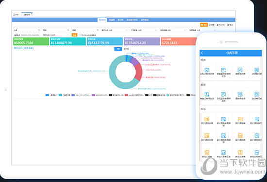The image size is (267, 182).
Task: Expand the dropdown left of the orange query button
Action: pyautogui.click(x=56, y=35)
